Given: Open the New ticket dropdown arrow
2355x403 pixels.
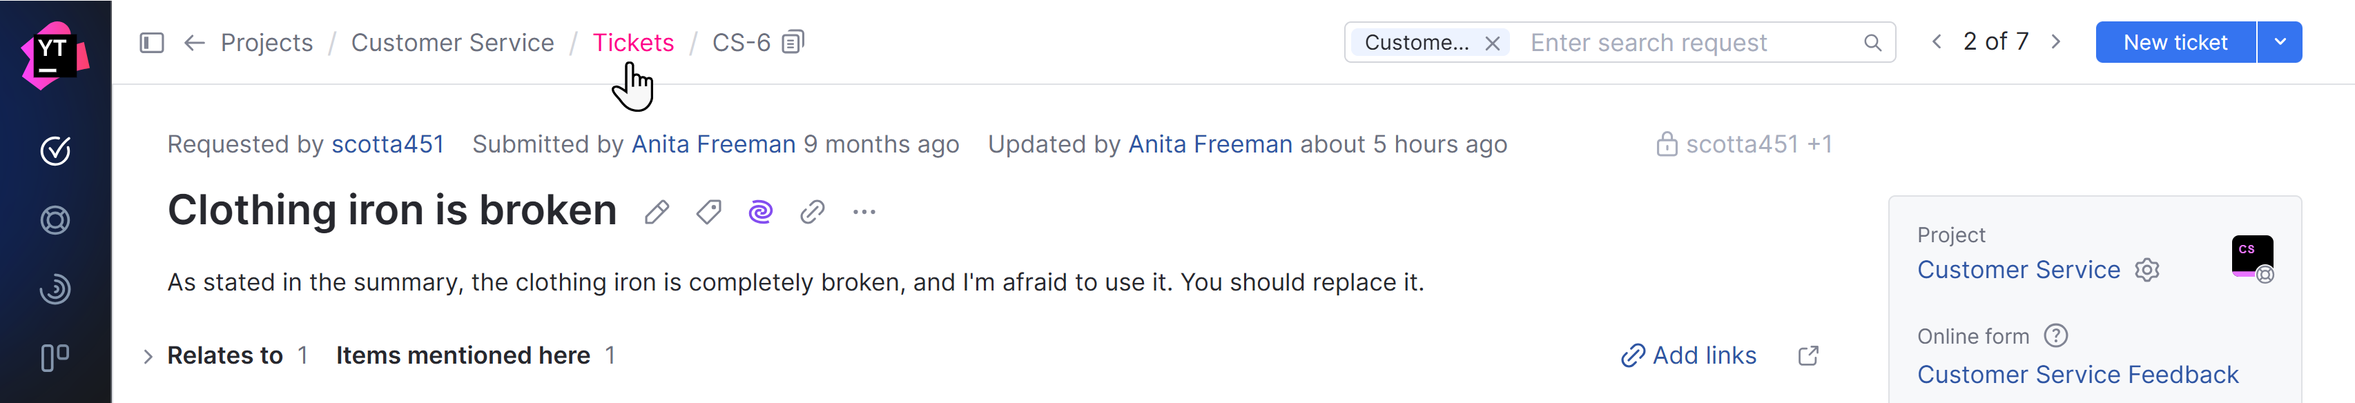Looking at the screenshot, I should (2280, 42).
